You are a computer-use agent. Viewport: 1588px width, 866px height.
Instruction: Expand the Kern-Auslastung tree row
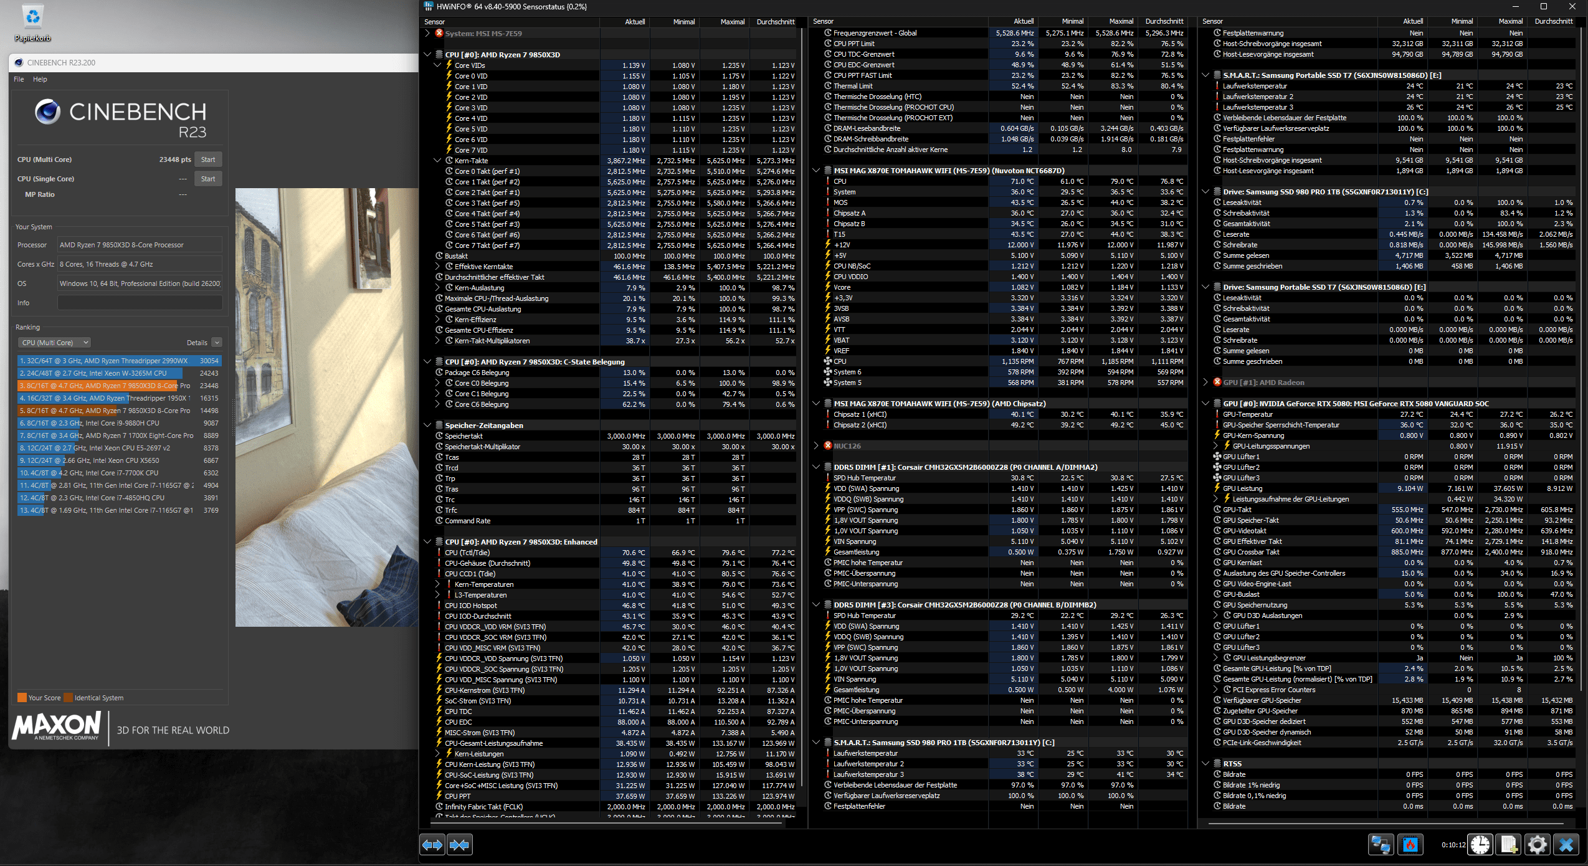[437, 288]
